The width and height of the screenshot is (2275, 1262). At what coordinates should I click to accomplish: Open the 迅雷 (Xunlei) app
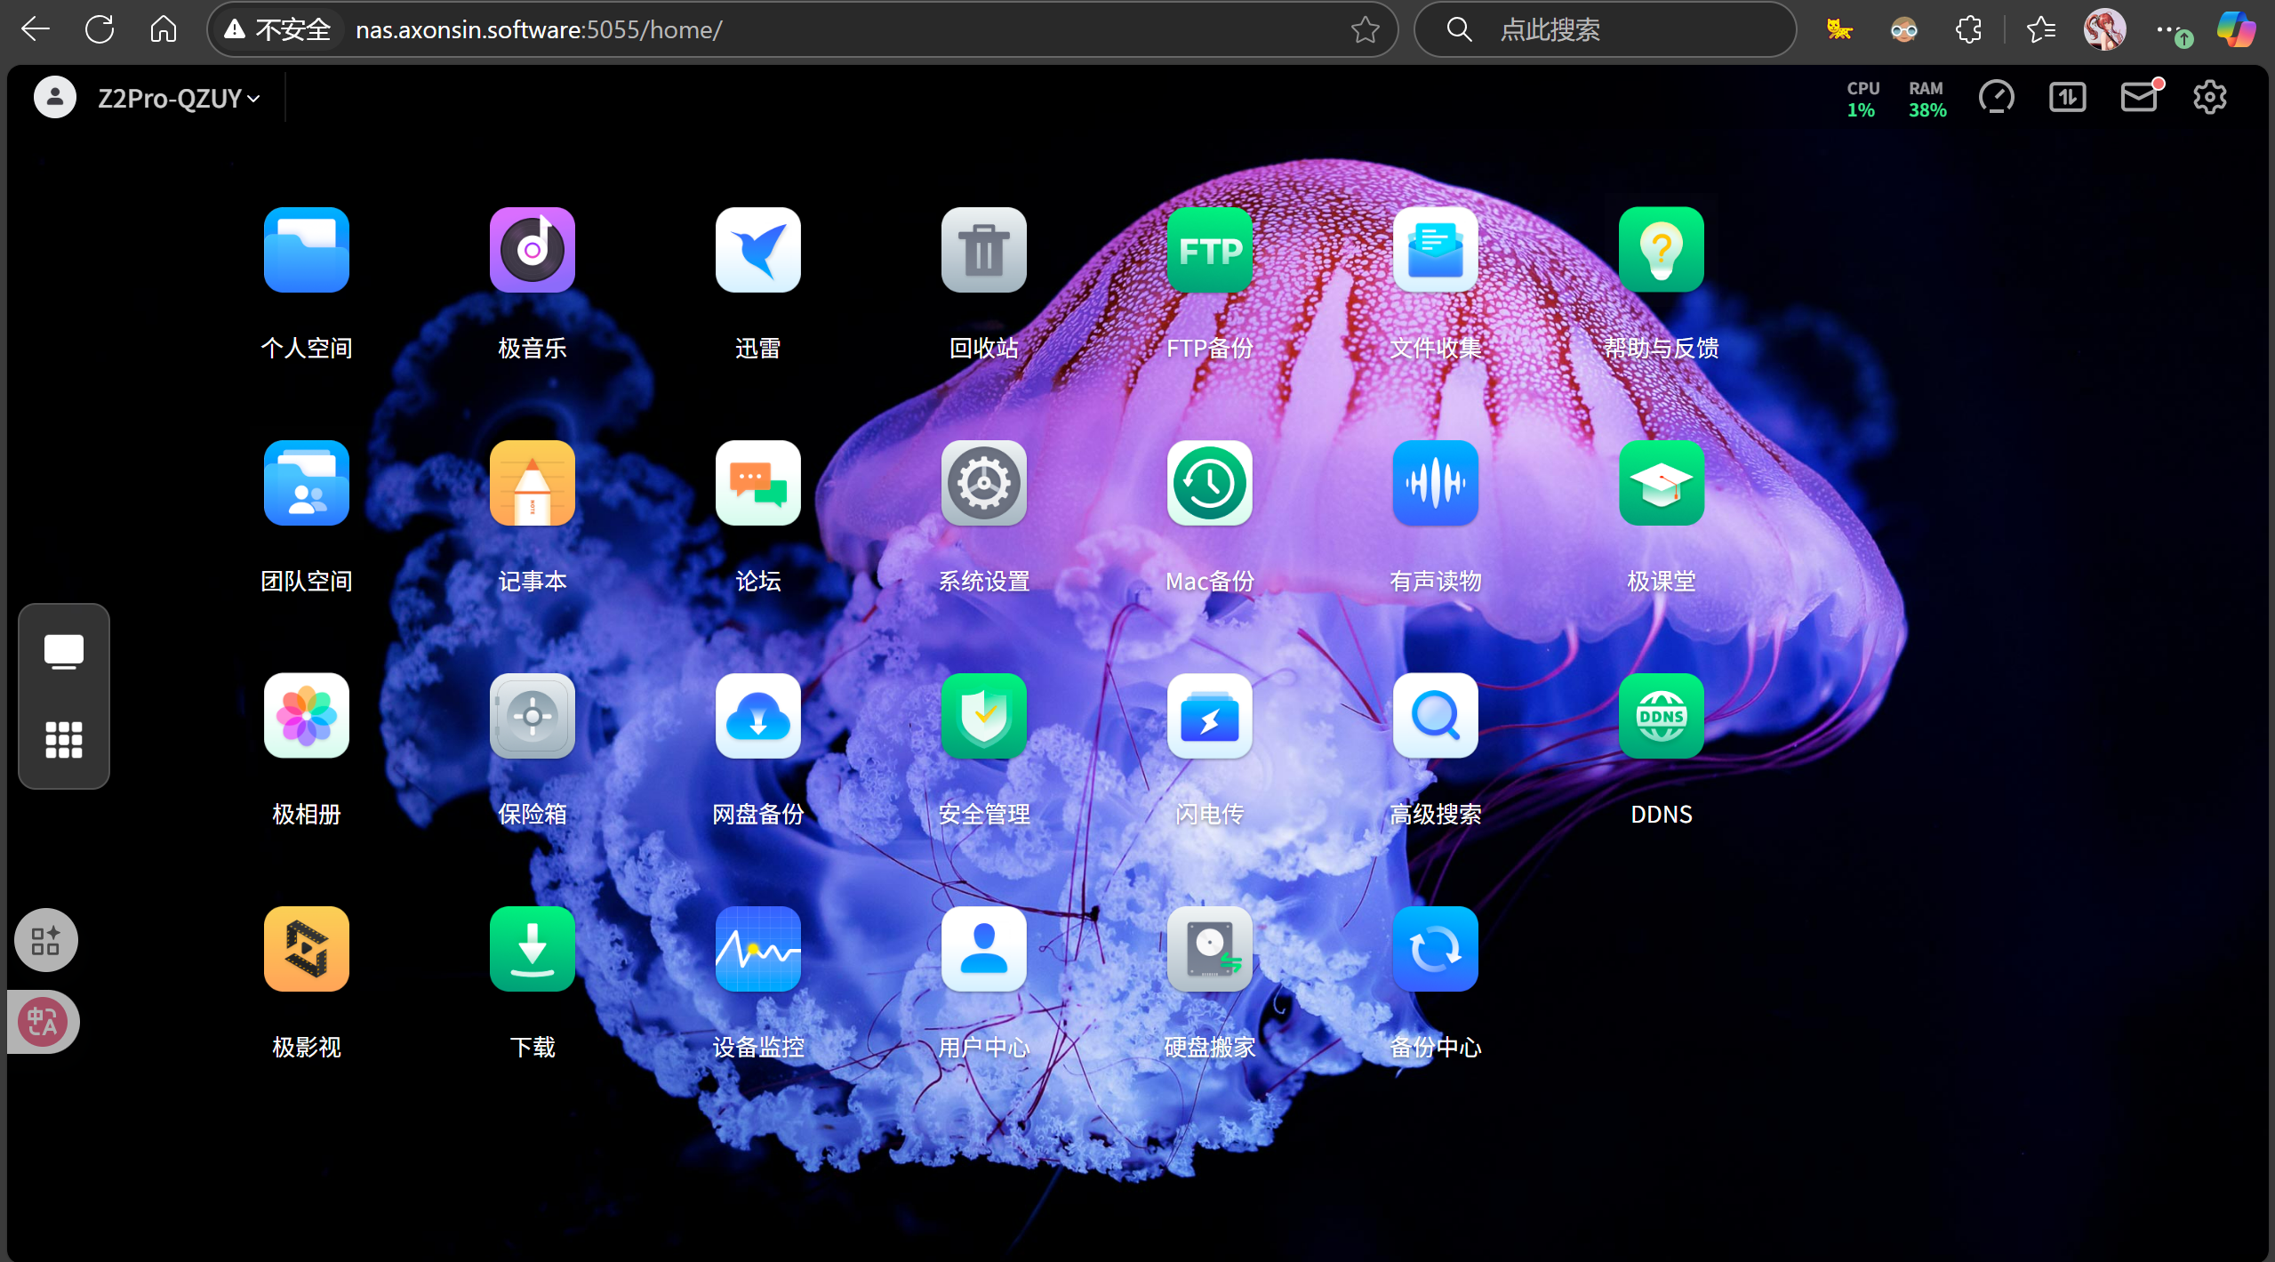click(x=757, y=250)
